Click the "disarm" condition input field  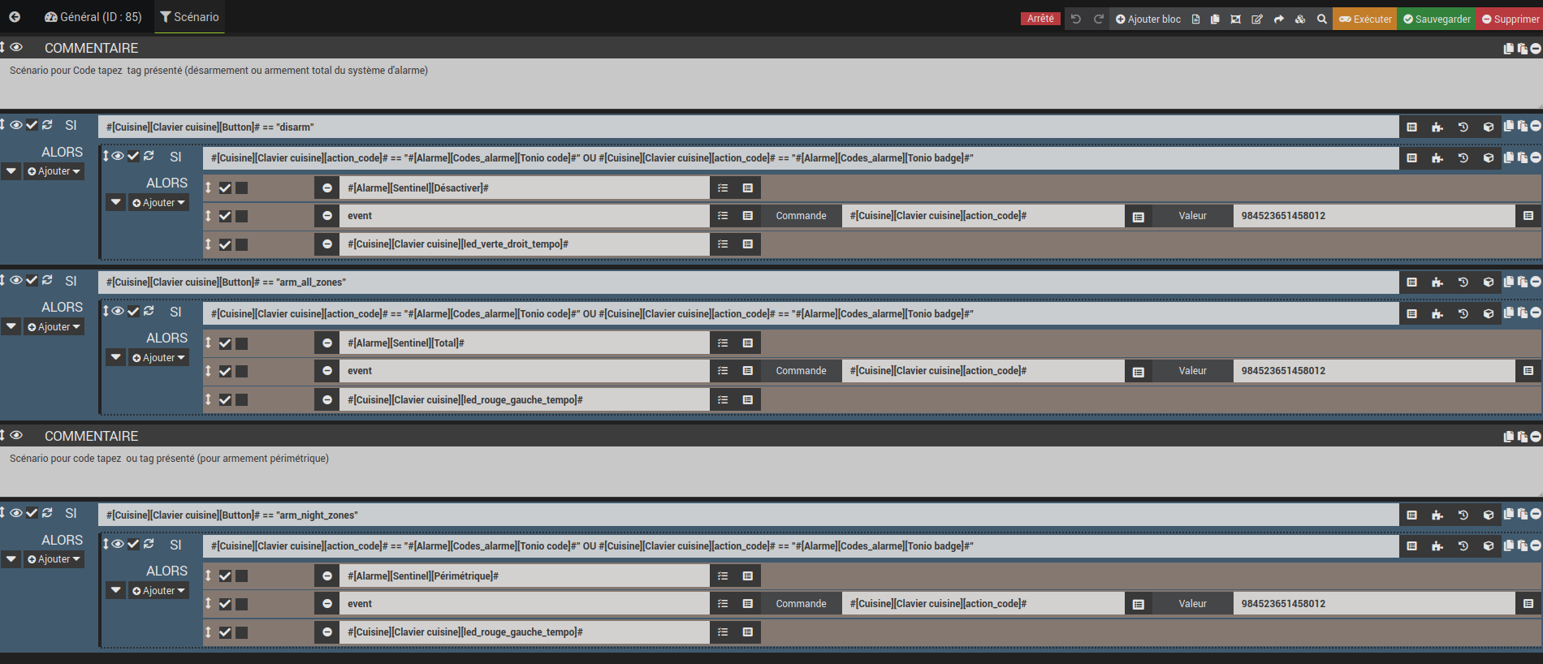(x=748, y=127)
